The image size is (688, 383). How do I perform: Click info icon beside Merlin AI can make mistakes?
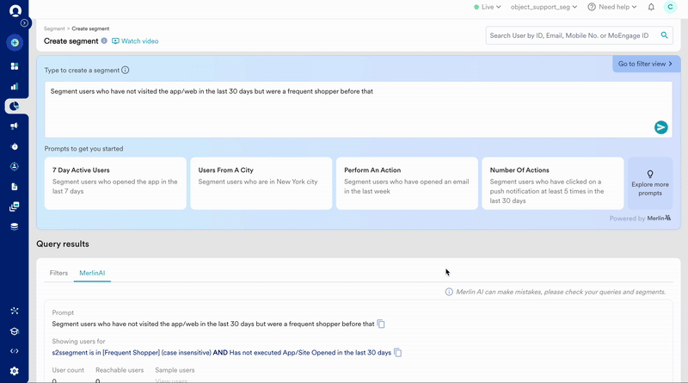(449, 292)
